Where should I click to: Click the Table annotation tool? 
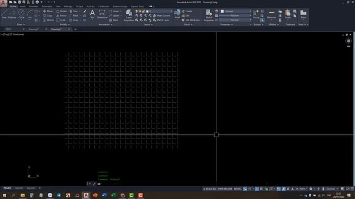pyautogui.click(x=113, y=20)
